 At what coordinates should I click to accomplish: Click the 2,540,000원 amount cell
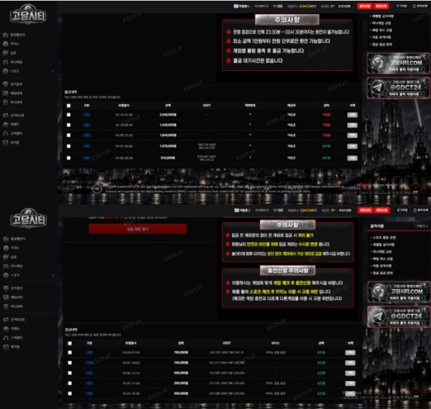point(168,115)
